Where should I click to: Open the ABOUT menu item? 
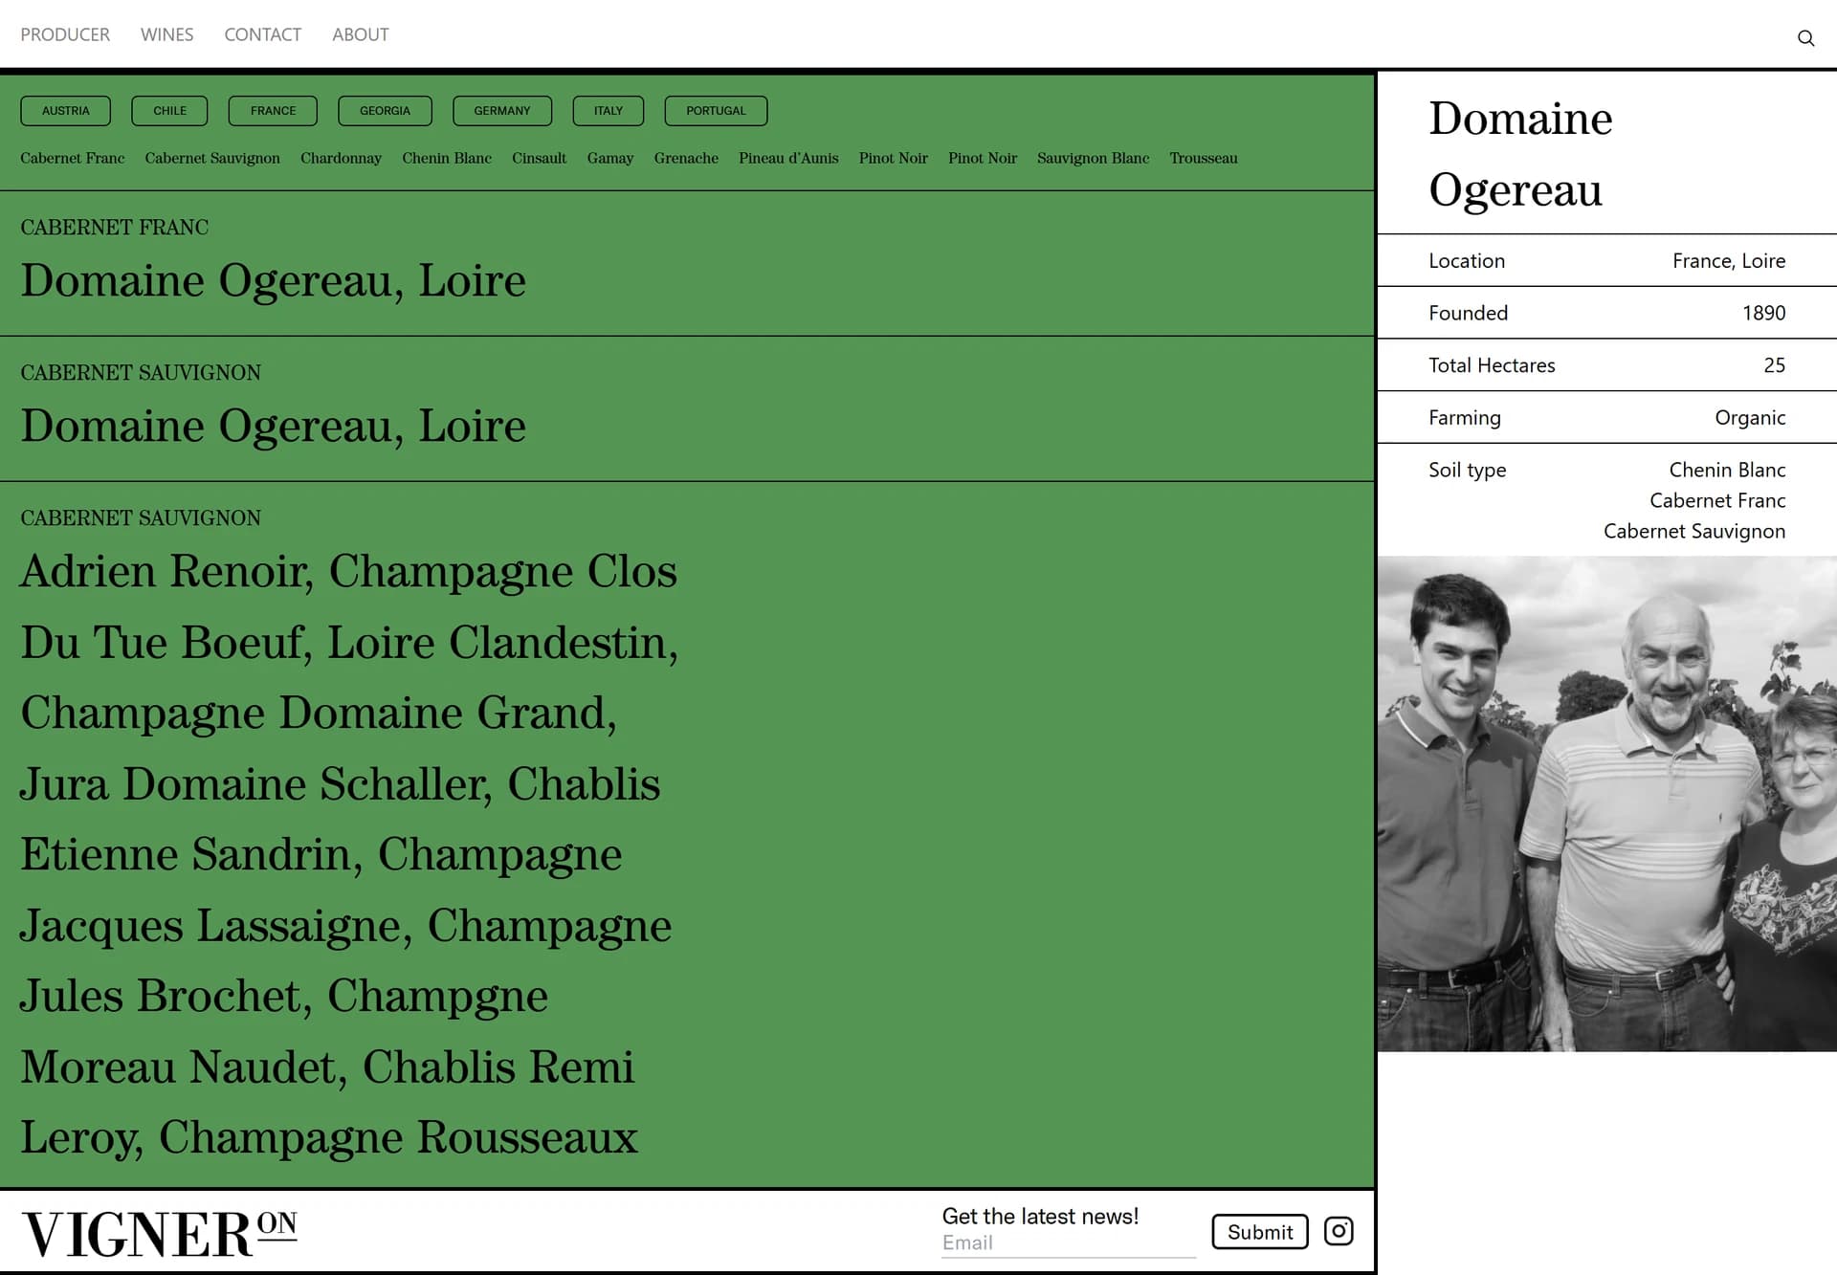360,34
